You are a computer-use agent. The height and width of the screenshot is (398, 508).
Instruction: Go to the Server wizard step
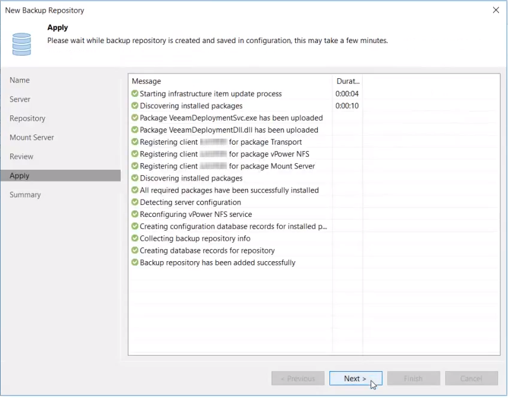pos(20,99)
